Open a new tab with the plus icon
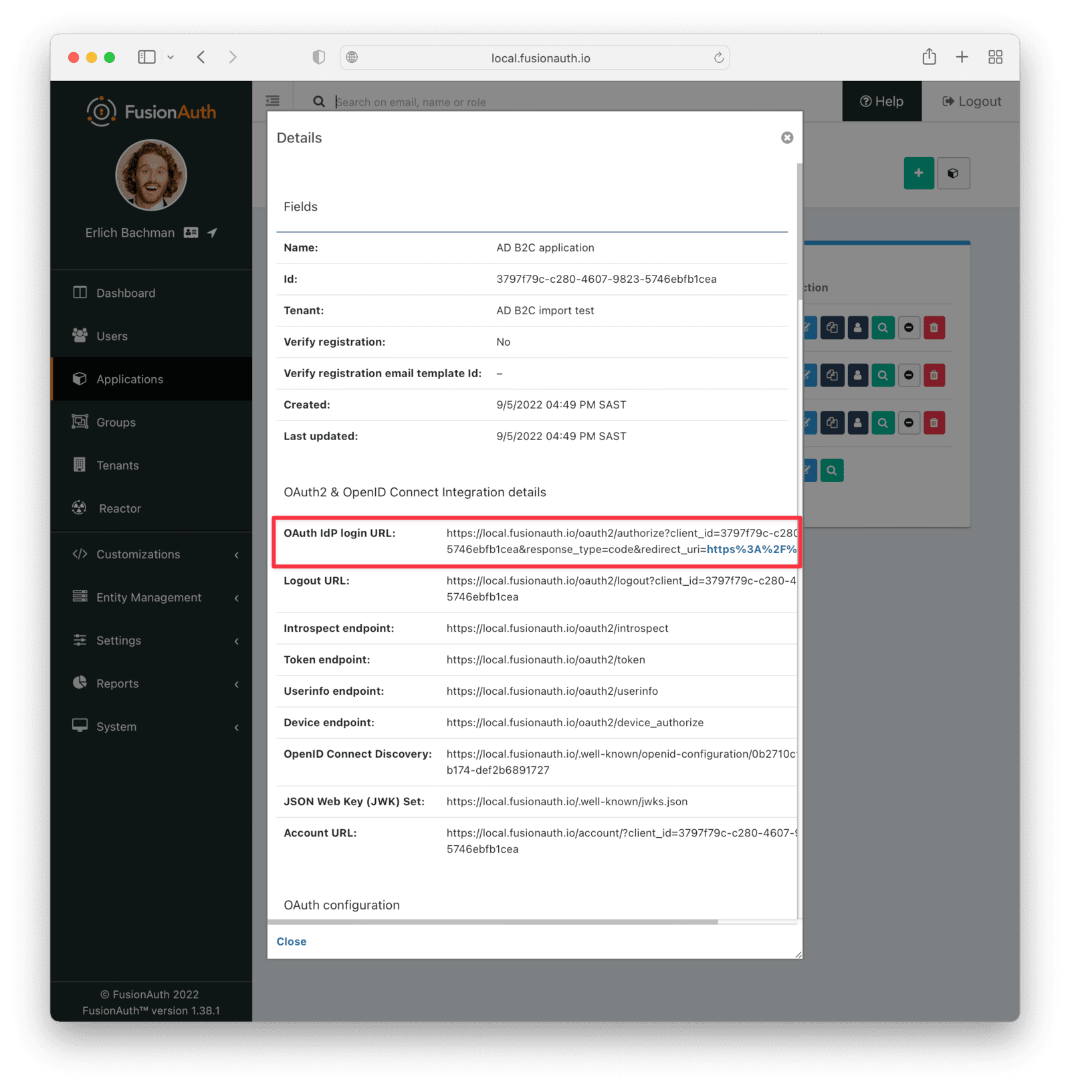This screenshot has width=1070, height=1088. 962,58
